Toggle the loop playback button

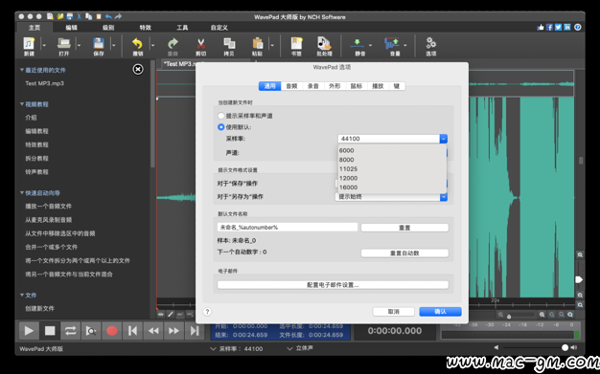(x=70, y=330)
